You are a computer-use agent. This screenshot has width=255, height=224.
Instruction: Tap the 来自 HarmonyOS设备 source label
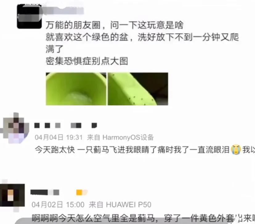coord(120,138)
